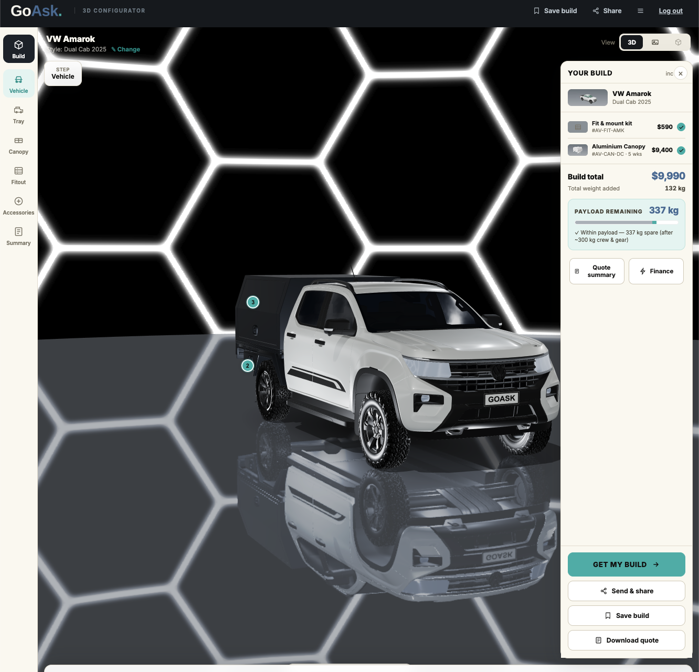Open the Fitout step
This screenshot has height=672, width=699.
coord(19,175)
